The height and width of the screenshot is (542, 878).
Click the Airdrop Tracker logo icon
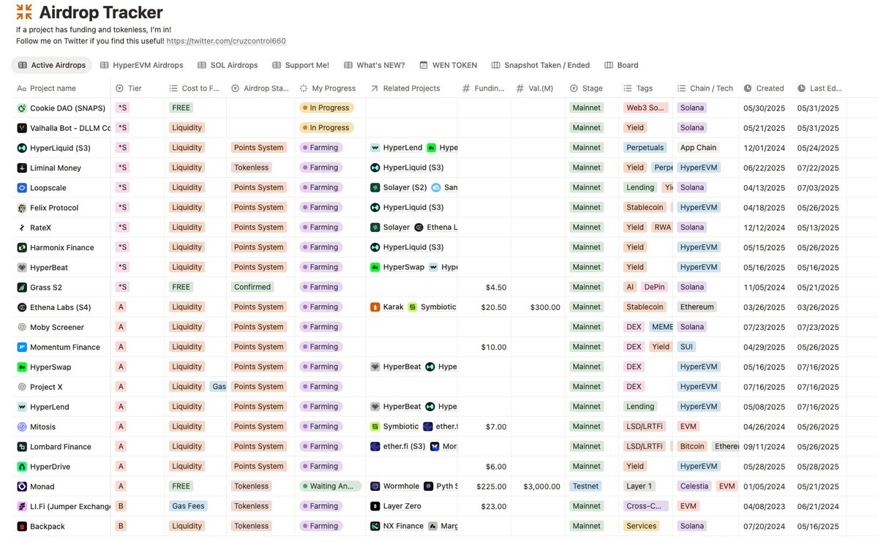click(x=23, y=12)
